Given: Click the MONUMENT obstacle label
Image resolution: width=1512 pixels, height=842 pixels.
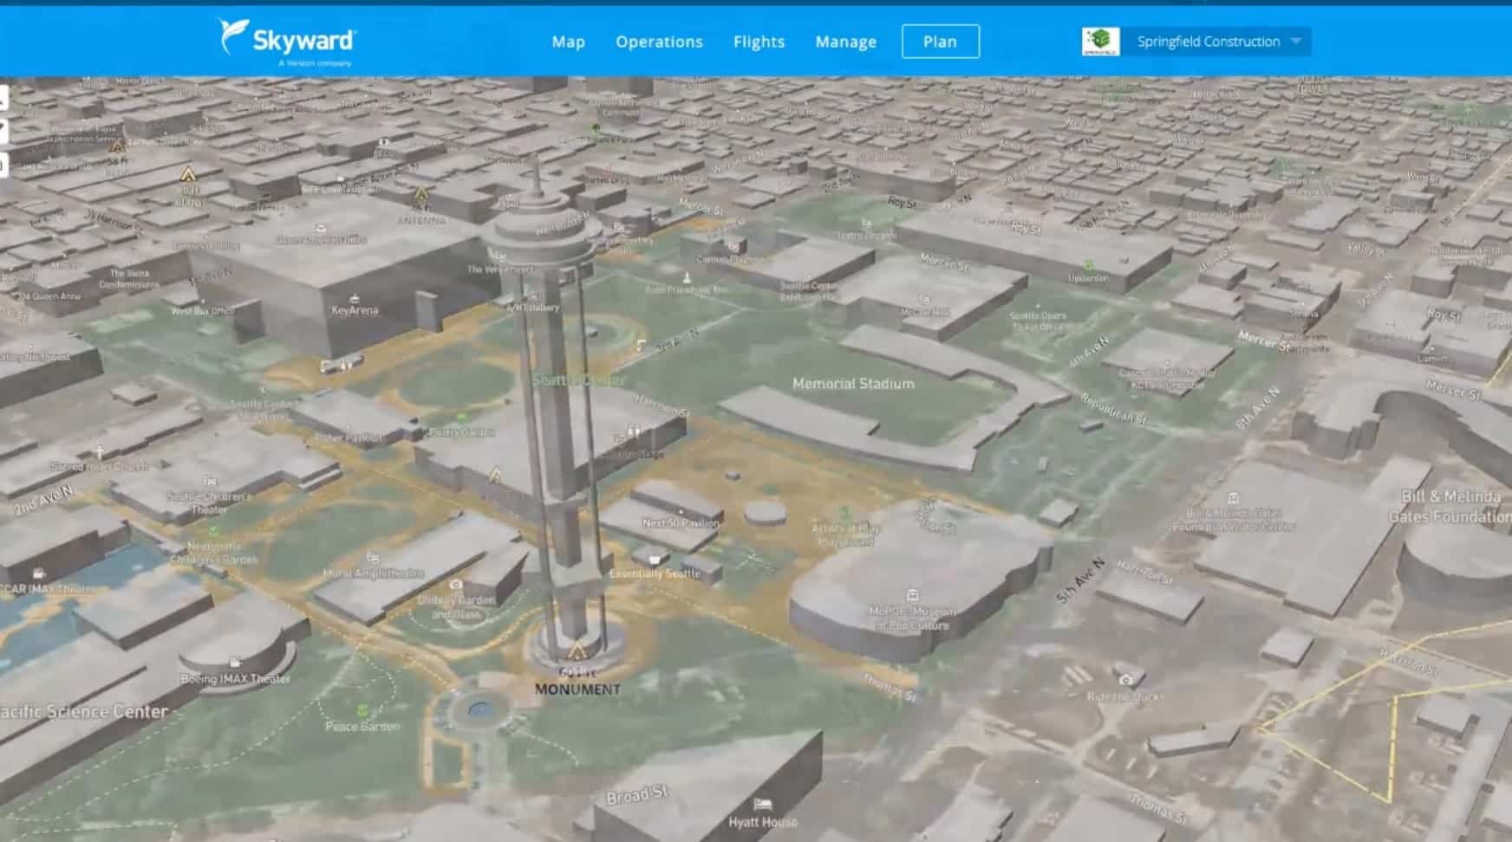Looking at the screenshot, I should coord(577,690).
